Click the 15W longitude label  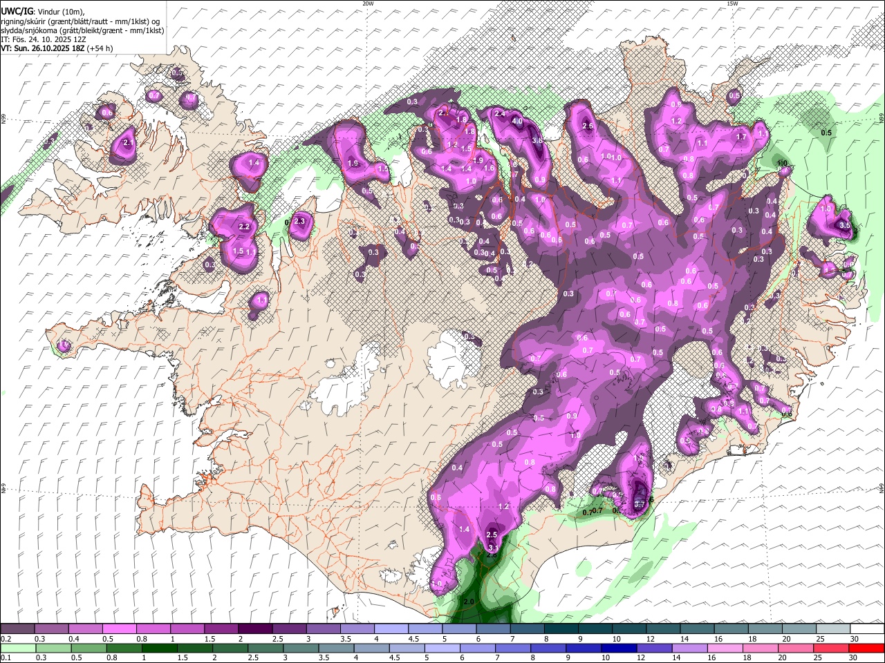coord(733,3)
